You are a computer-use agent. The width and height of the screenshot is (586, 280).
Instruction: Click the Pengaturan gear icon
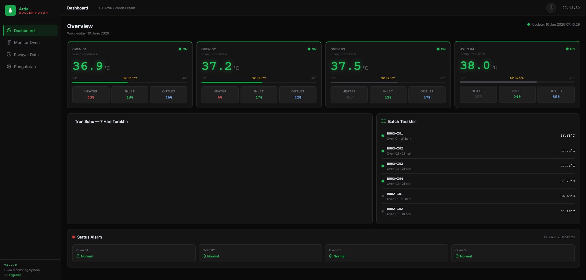point(9,66)
